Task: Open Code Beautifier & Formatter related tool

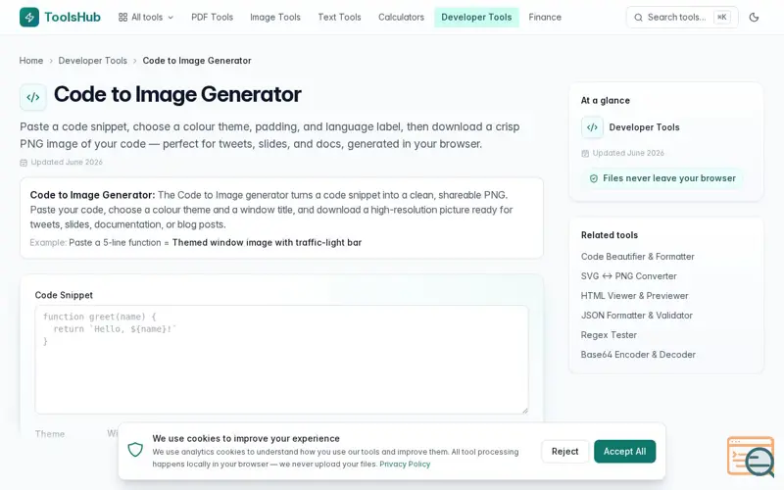Action: pyautogui.click(x=638, y=257)
